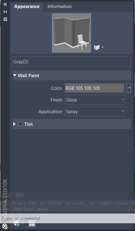Click the wall and chair preview thumbnail

coord(71,33)
